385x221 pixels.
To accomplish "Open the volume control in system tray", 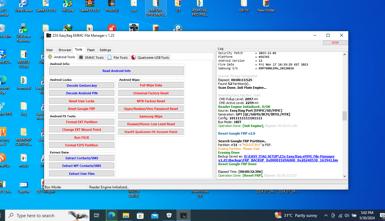I will click(347, 215).
